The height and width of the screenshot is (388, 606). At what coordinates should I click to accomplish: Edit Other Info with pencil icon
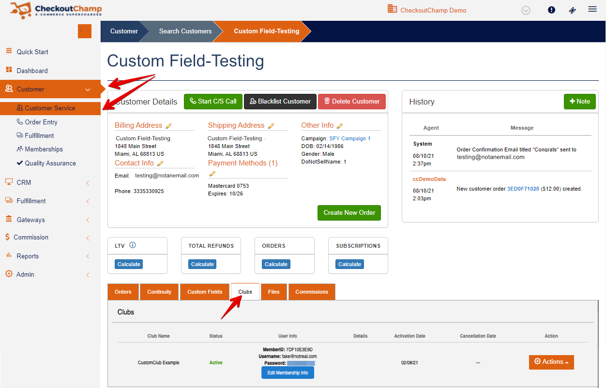pyautogui.click(x=340, y=126)
